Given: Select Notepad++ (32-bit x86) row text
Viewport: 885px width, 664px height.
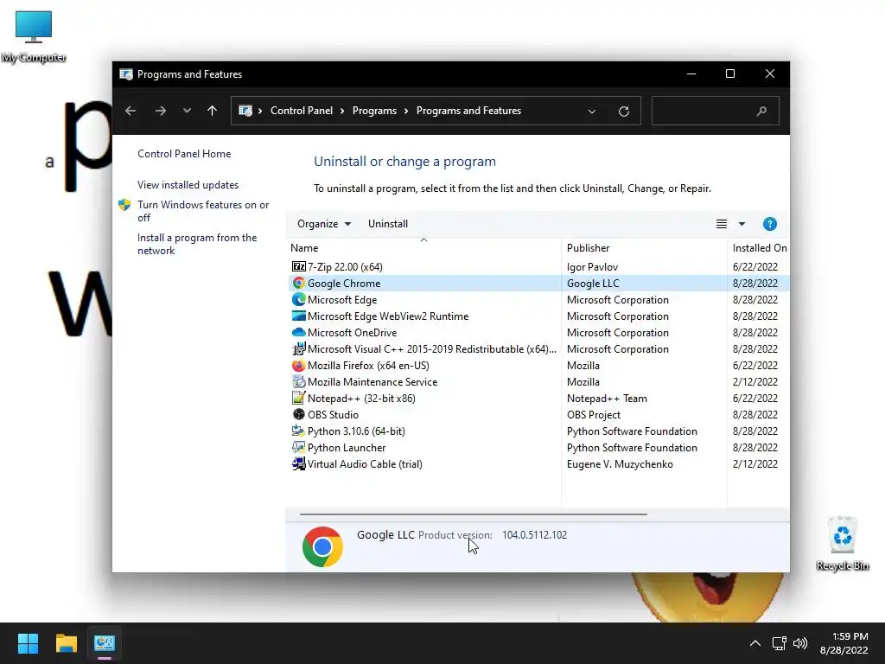Looking at the screenshot, I should click(x=361, y=398).
